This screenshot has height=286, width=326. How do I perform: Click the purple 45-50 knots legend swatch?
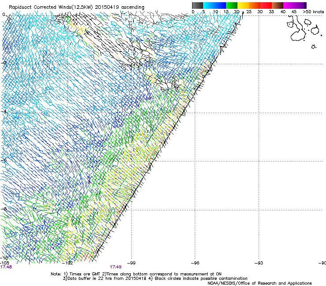(300, 5)
